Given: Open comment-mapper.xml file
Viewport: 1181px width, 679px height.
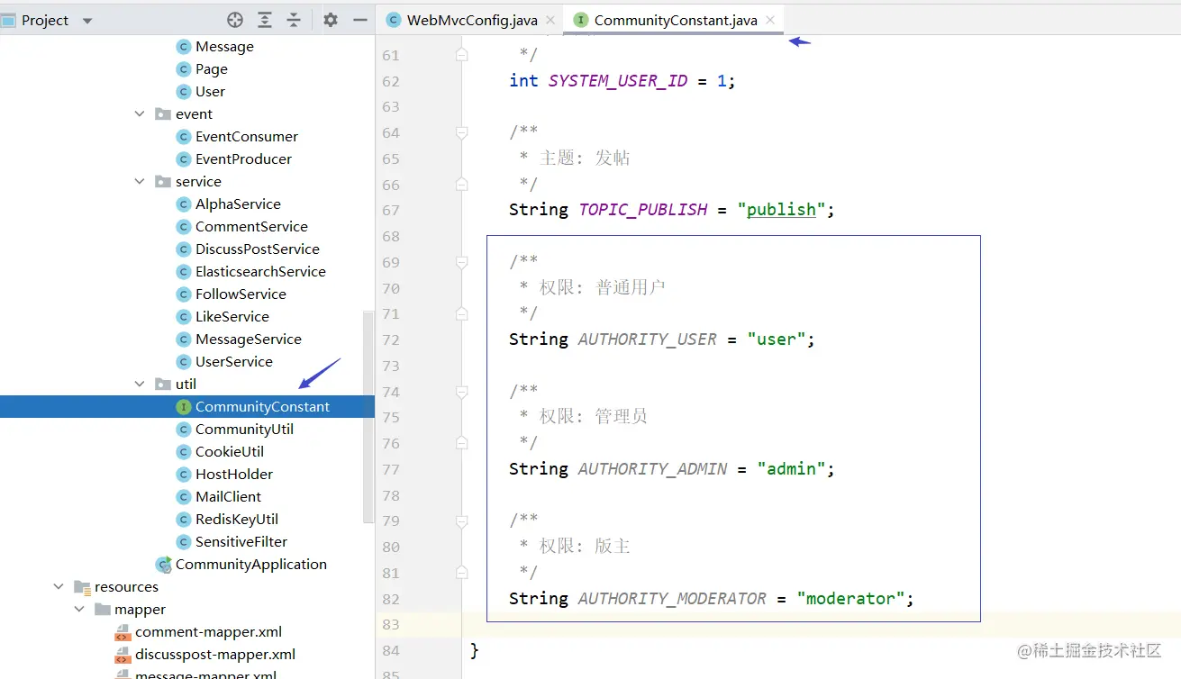Looking at the screenshot, I should (208, 632).
